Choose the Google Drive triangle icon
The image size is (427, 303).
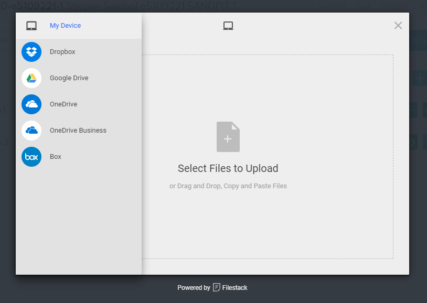pos(31,78)
